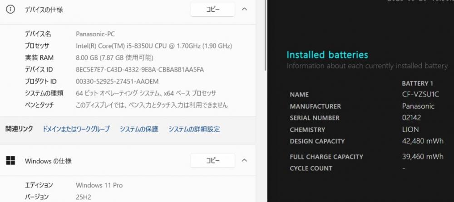
Task: Click the Windows 11 Pro edition value
Action: coord(99,185)
